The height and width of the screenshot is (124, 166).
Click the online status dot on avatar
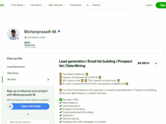18,39
